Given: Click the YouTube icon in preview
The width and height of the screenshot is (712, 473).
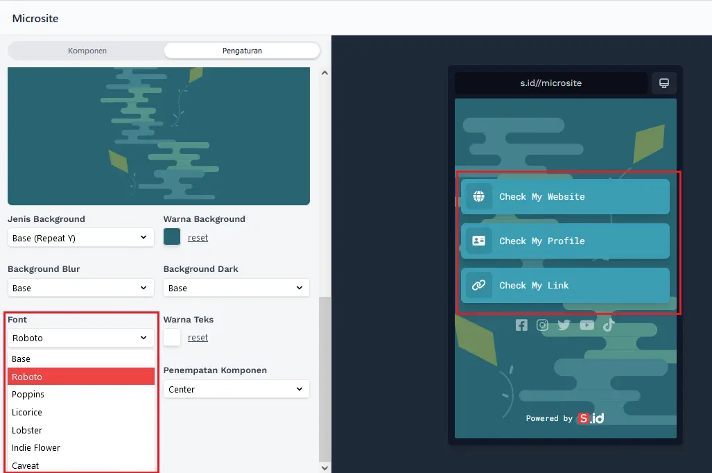Looking at the screenshot, I should pos(587,325).
